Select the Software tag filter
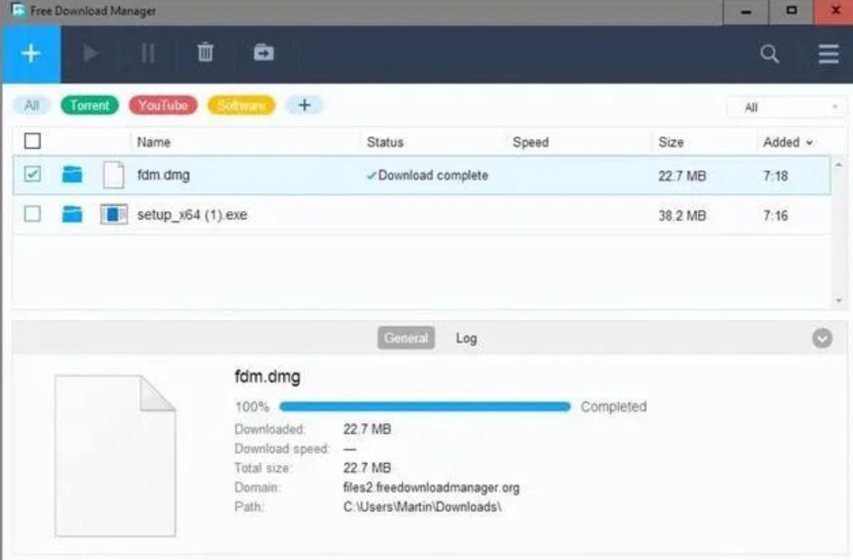 coord(241,105)
